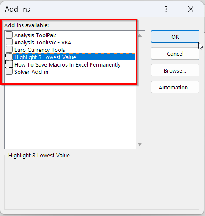This screenshot has height=216, width=205.
Task: Select How To Save Macros entry text
Action: point(67,65)
